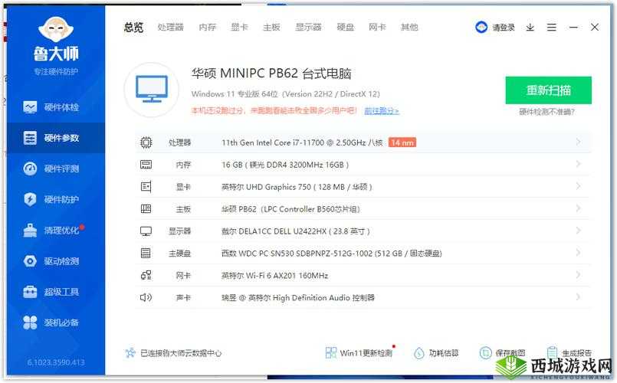Switch to the 显卡 tab

tap(239, 27)
